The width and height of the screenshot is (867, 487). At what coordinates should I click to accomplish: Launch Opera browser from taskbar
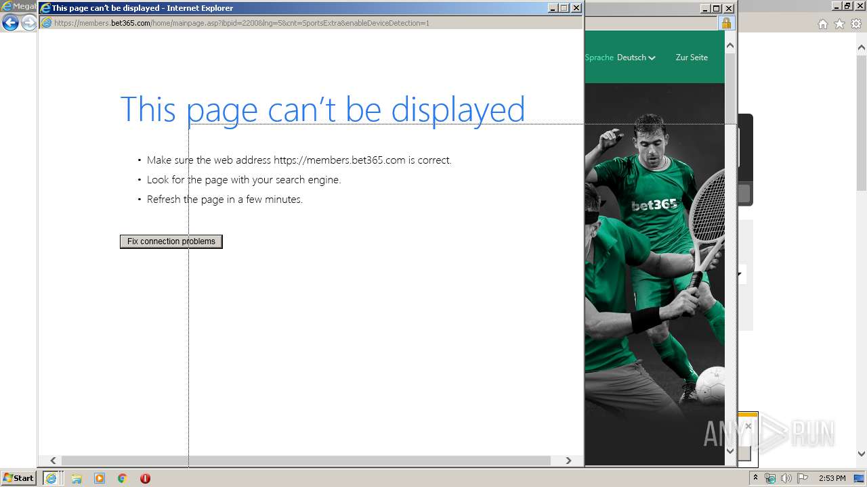(x=145, y=478)
